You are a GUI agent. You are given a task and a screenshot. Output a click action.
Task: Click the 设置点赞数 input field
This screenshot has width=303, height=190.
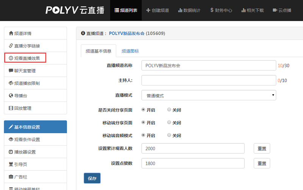click(192, 164)
